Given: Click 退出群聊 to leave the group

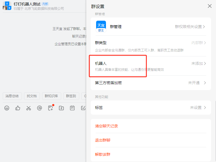Looking at the screenshot, I should (x=103, y=140).
